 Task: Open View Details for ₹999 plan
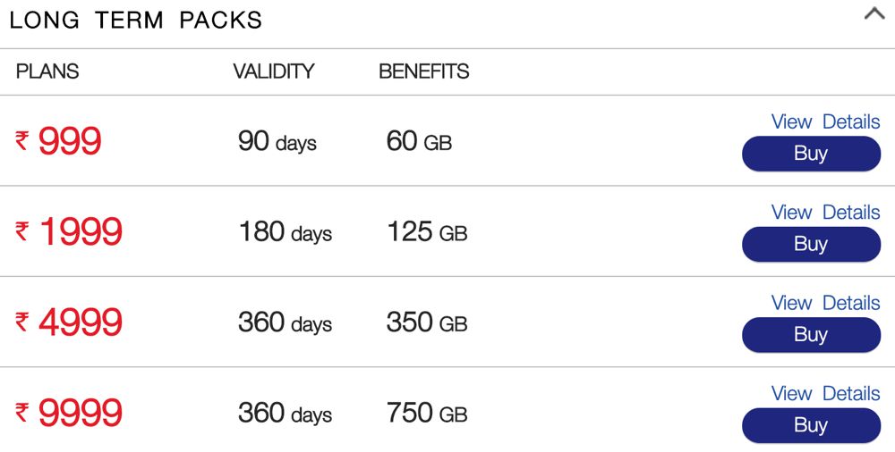(825, 122)
